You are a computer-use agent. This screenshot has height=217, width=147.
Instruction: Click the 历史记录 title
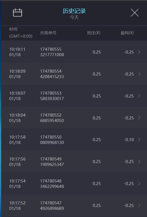pyautogui.click(x=74, y=11)
